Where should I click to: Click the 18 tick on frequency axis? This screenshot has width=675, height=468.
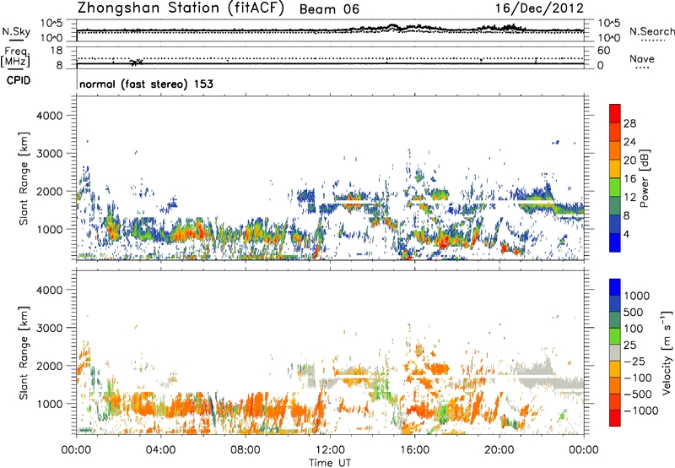point(57,51)
